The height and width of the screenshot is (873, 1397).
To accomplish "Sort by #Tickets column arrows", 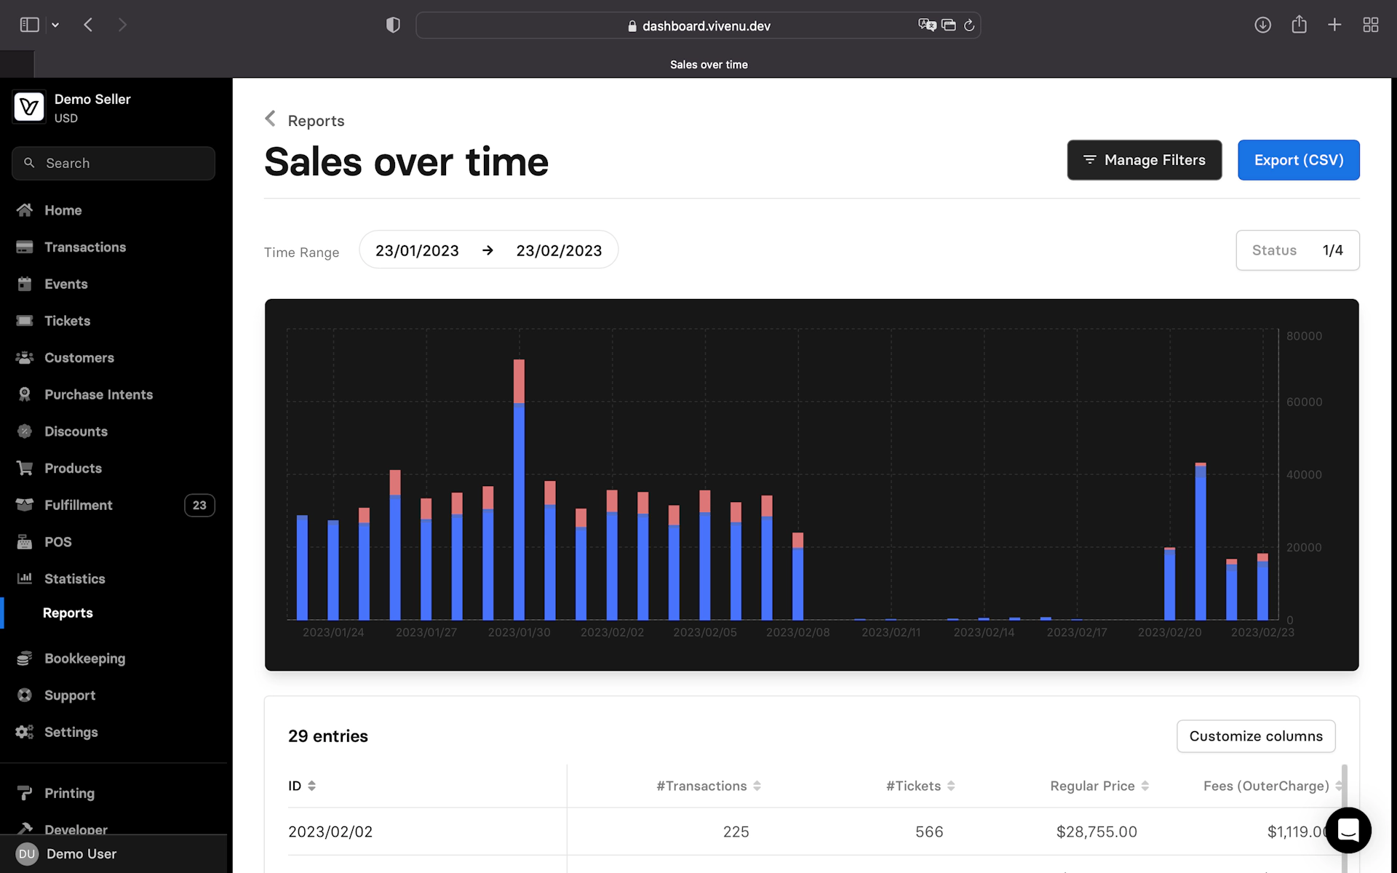I will tap(951, 786).
